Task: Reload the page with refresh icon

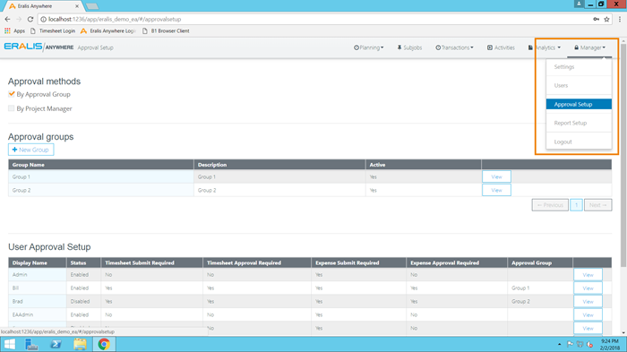Action: [30, 19]
